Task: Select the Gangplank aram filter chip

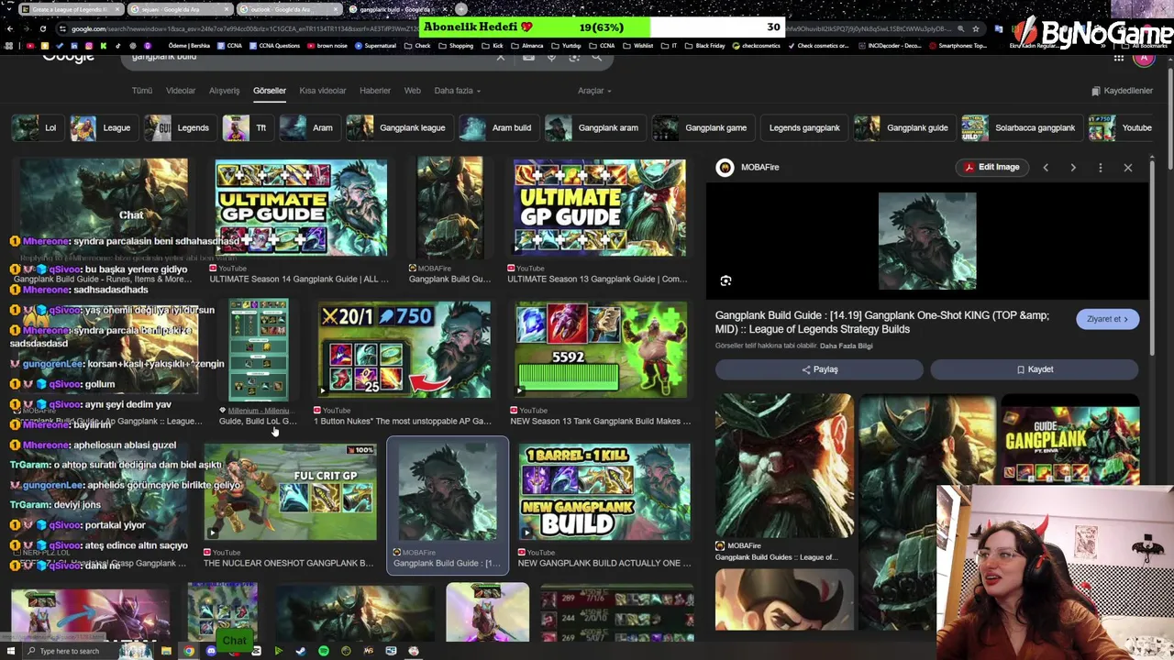Action: [x=594, y=128]
